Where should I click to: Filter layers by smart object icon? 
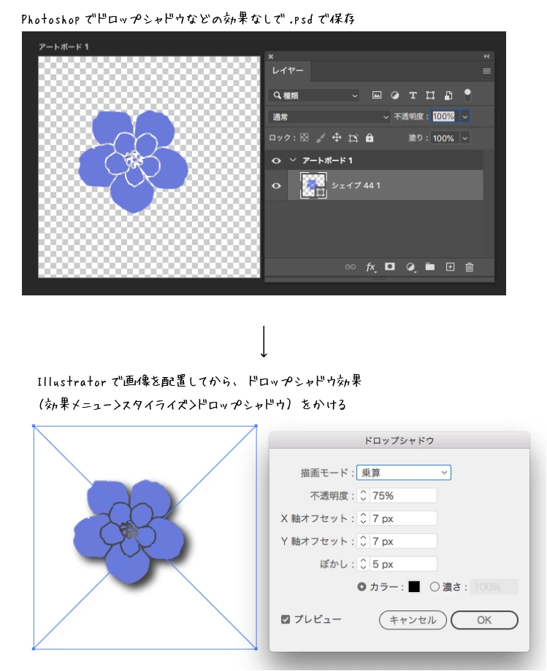click(448, 95)
